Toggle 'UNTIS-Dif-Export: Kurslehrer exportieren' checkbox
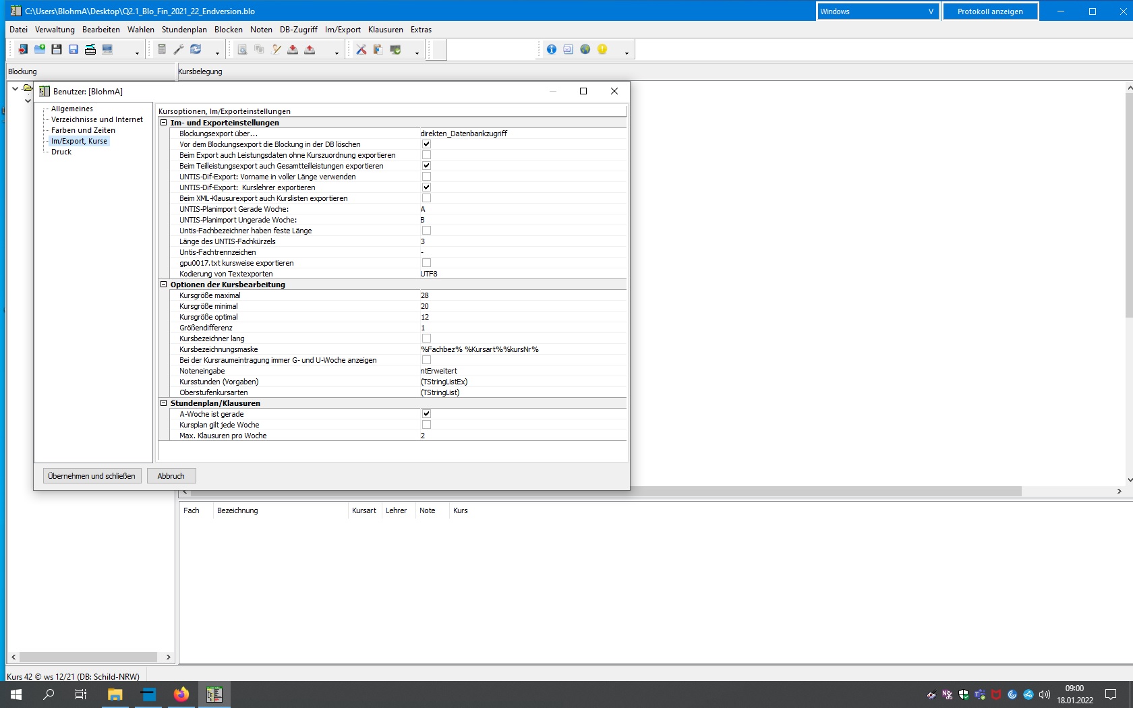Viewport: 1133px width, 708px height. [x=426, y=187]
